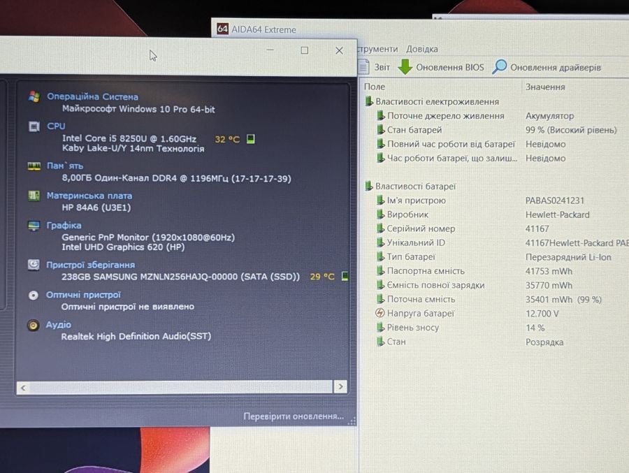Screen dimensions: 629x473
Task: Click the hard drive icon beside Пристрої зберігання
Action: (34, 265)
